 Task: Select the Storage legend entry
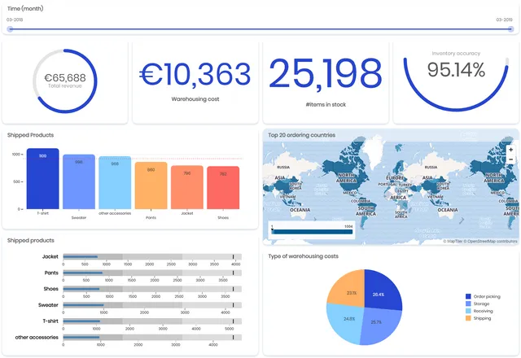click(x=483, y=303)
